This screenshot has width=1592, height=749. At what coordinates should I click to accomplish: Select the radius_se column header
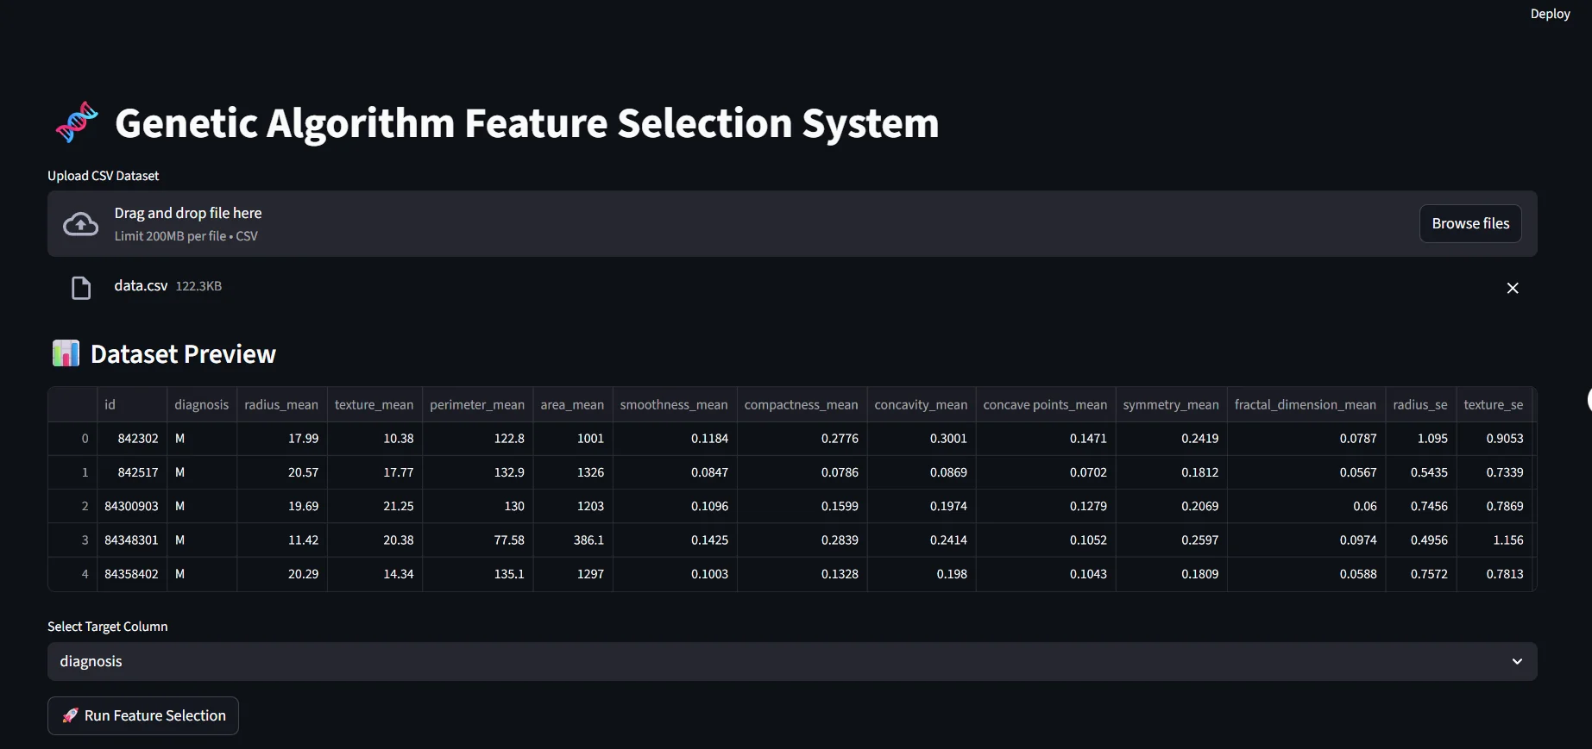(x=1421, y=404)
